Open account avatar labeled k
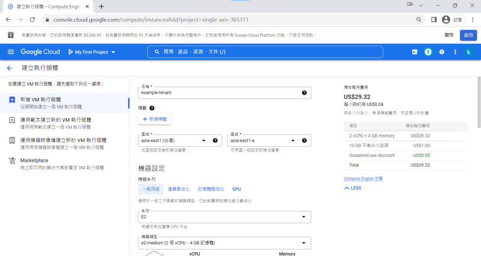 point(468,52)
